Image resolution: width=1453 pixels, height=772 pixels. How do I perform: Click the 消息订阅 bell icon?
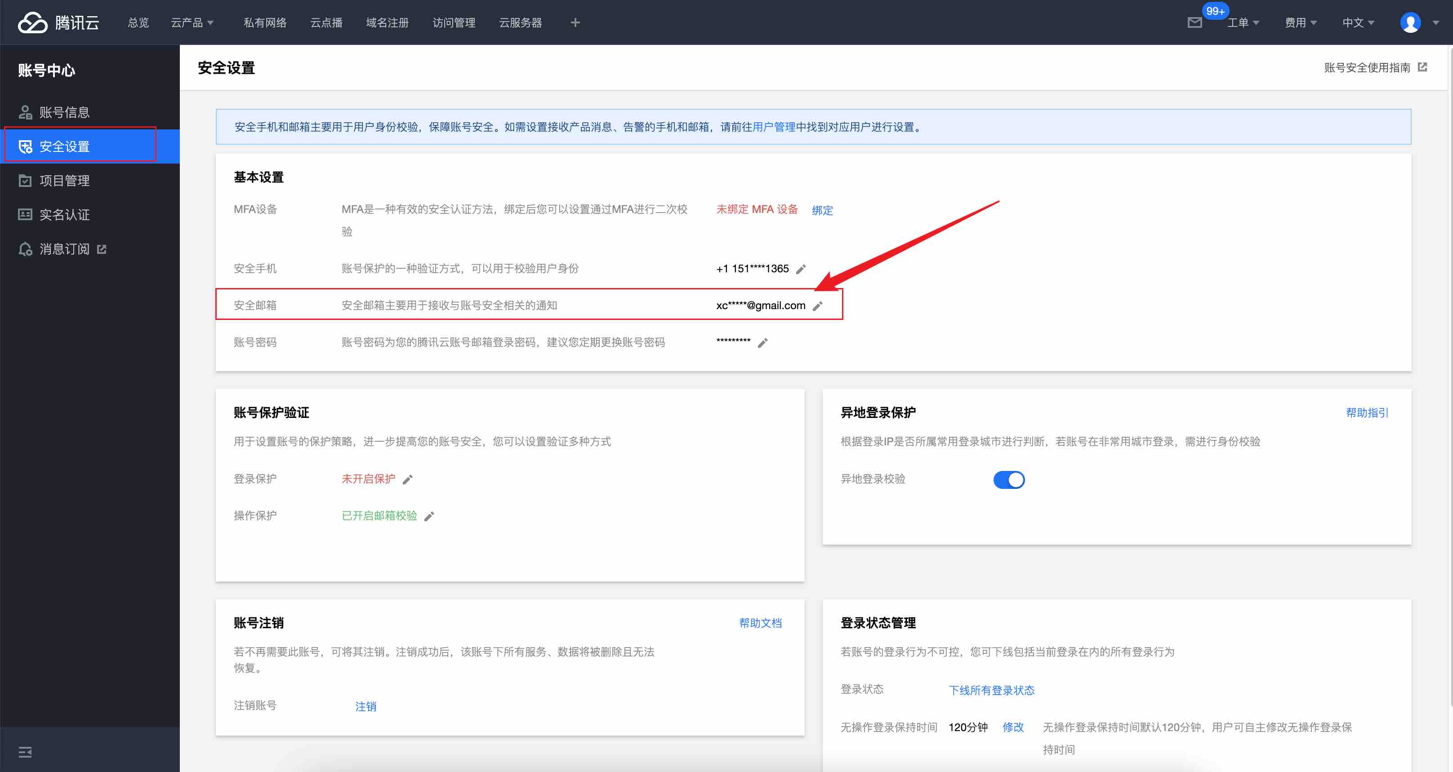(x=25, y=248)
